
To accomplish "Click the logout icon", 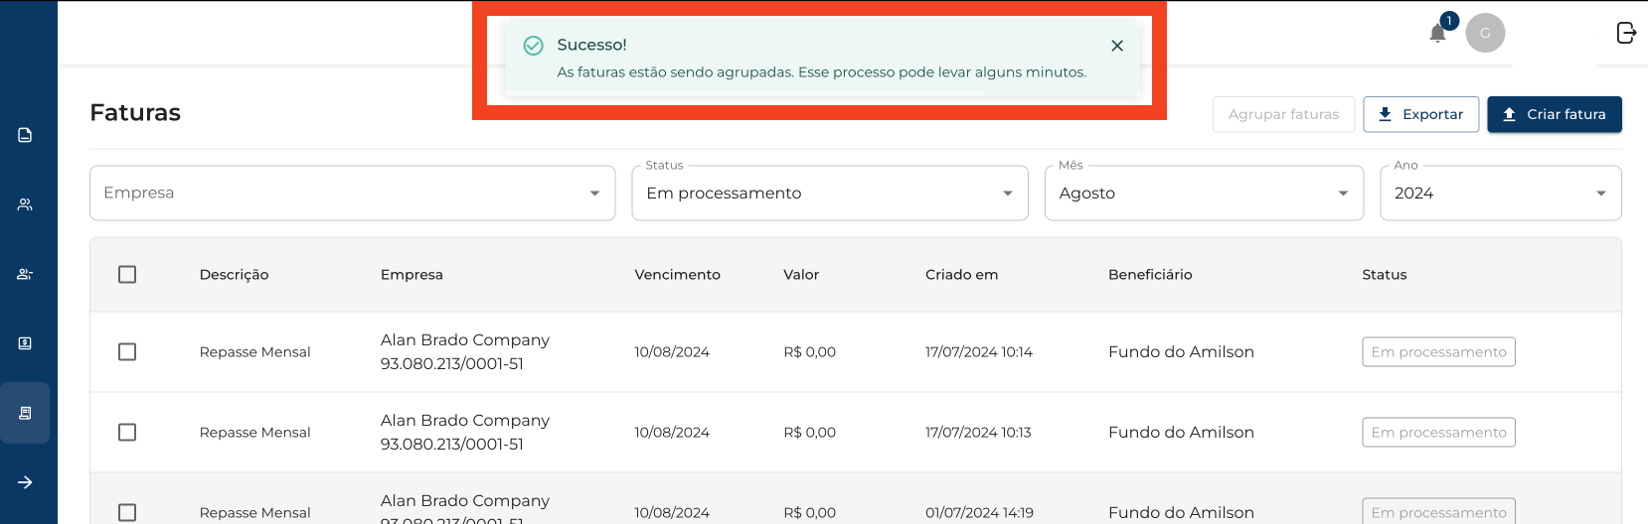I will pyautogui.click(x=1626, y=33).
